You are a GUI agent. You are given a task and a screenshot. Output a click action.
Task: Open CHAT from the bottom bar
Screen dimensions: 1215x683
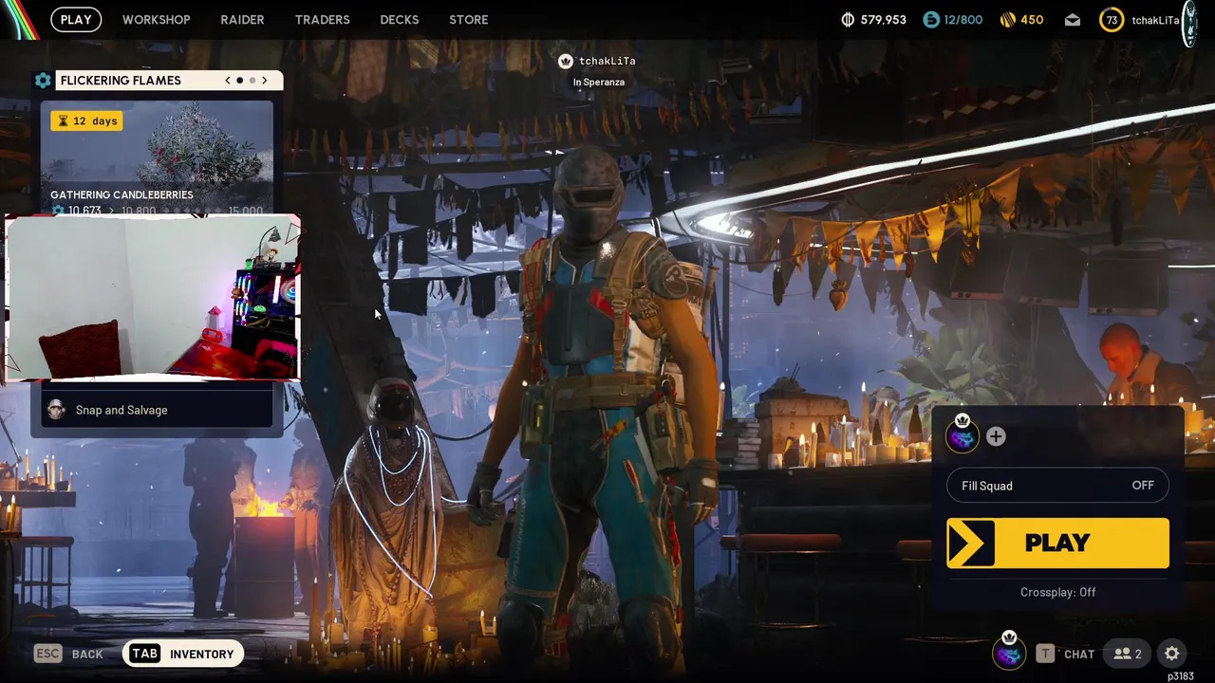1065,654
